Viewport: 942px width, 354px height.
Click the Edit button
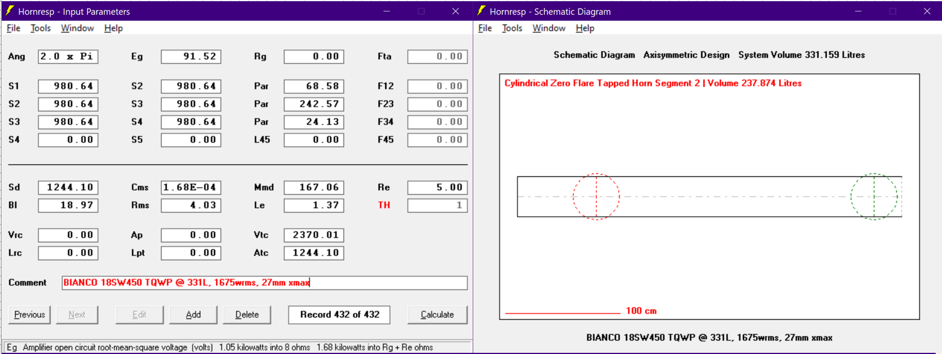[x=140, y=315]
